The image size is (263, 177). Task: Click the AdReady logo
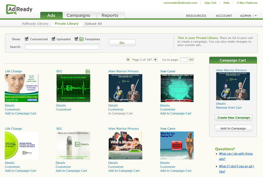point(19,9)
